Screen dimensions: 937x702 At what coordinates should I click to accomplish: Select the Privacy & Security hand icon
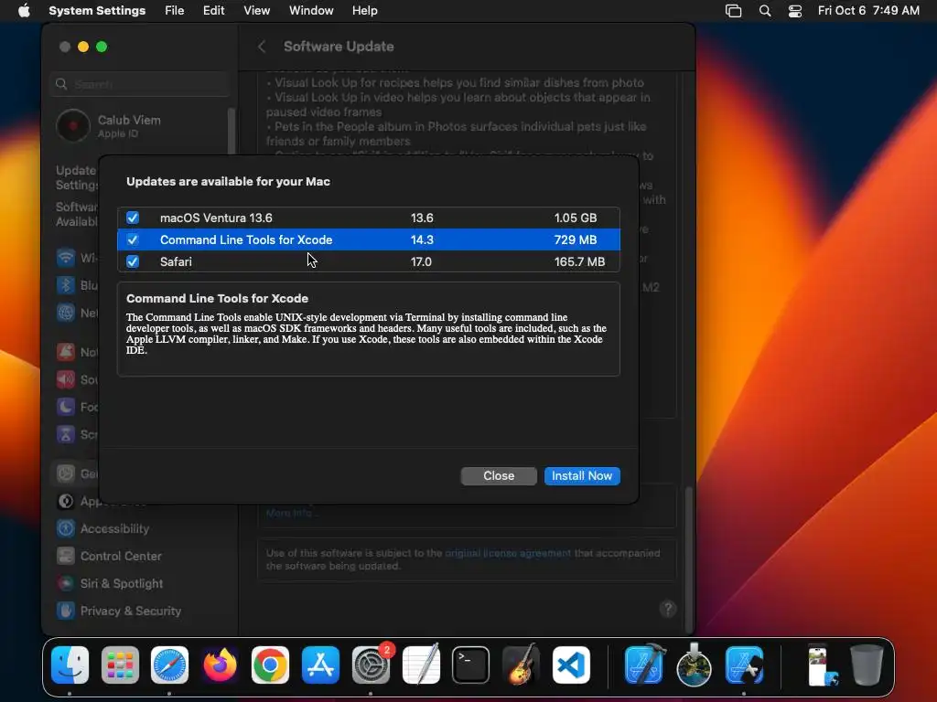click(x=66, y=611)
